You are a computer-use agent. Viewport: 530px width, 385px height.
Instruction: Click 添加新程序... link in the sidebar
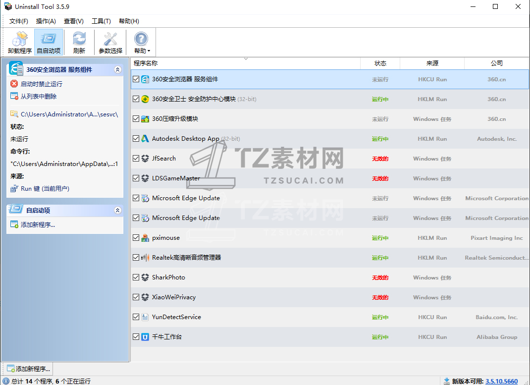pos(38,225)
